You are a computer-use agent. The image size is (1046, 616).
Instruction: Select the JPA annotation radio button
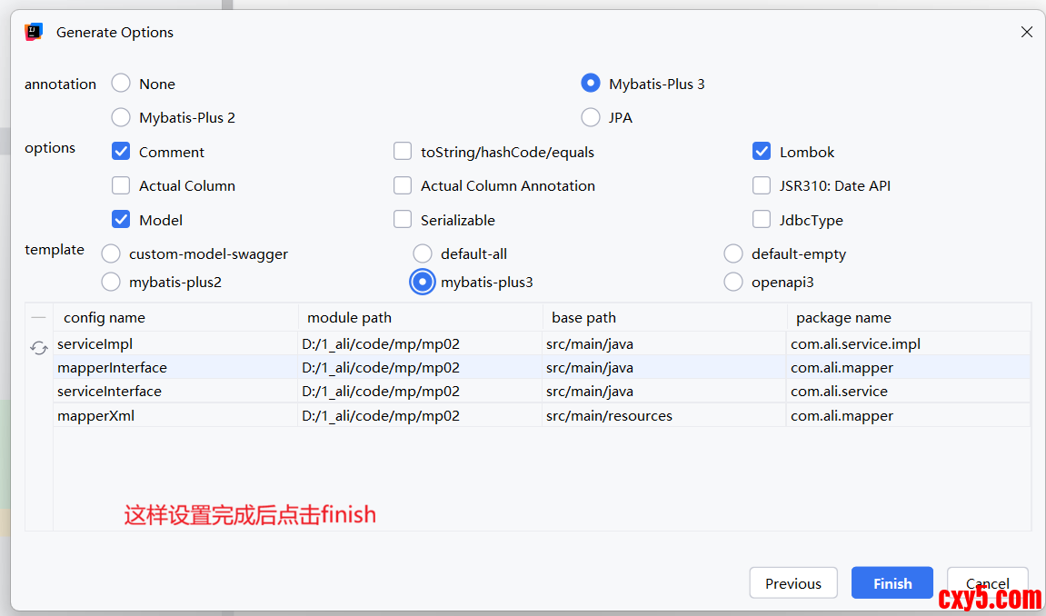[x=591, y=117]
